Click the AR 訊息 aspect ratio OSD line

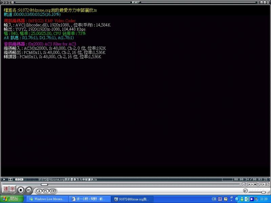pyautogui.click(x=39, y=38)
